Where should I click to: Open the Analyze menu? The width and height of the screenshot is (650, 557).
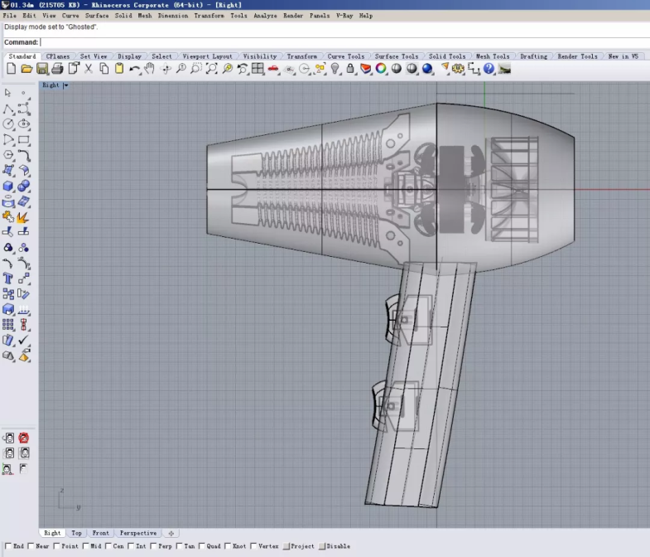[x=265, y=16]
